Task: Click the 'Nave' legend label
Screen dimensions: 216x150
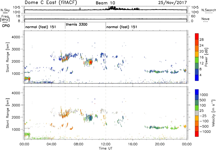Action: pos(205,19)
